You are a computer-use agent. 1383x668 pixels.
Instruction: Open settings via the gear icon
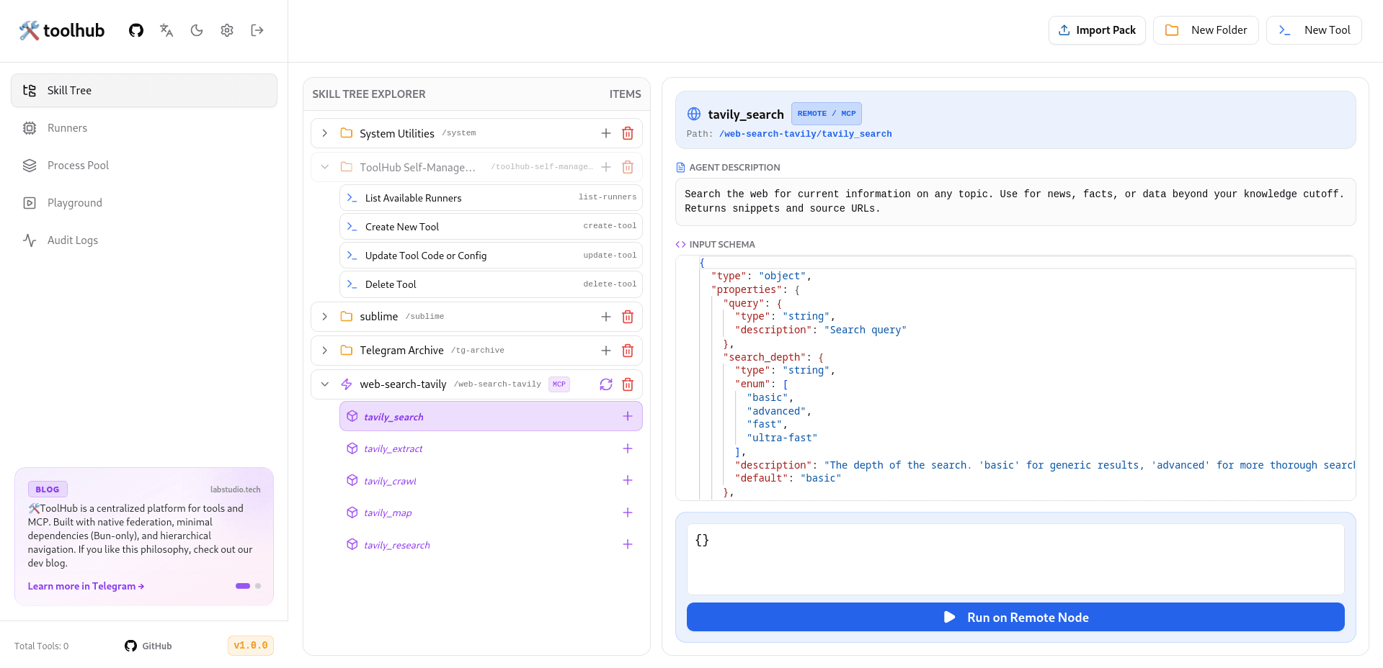pyautogui.click(x=227, y=30)
